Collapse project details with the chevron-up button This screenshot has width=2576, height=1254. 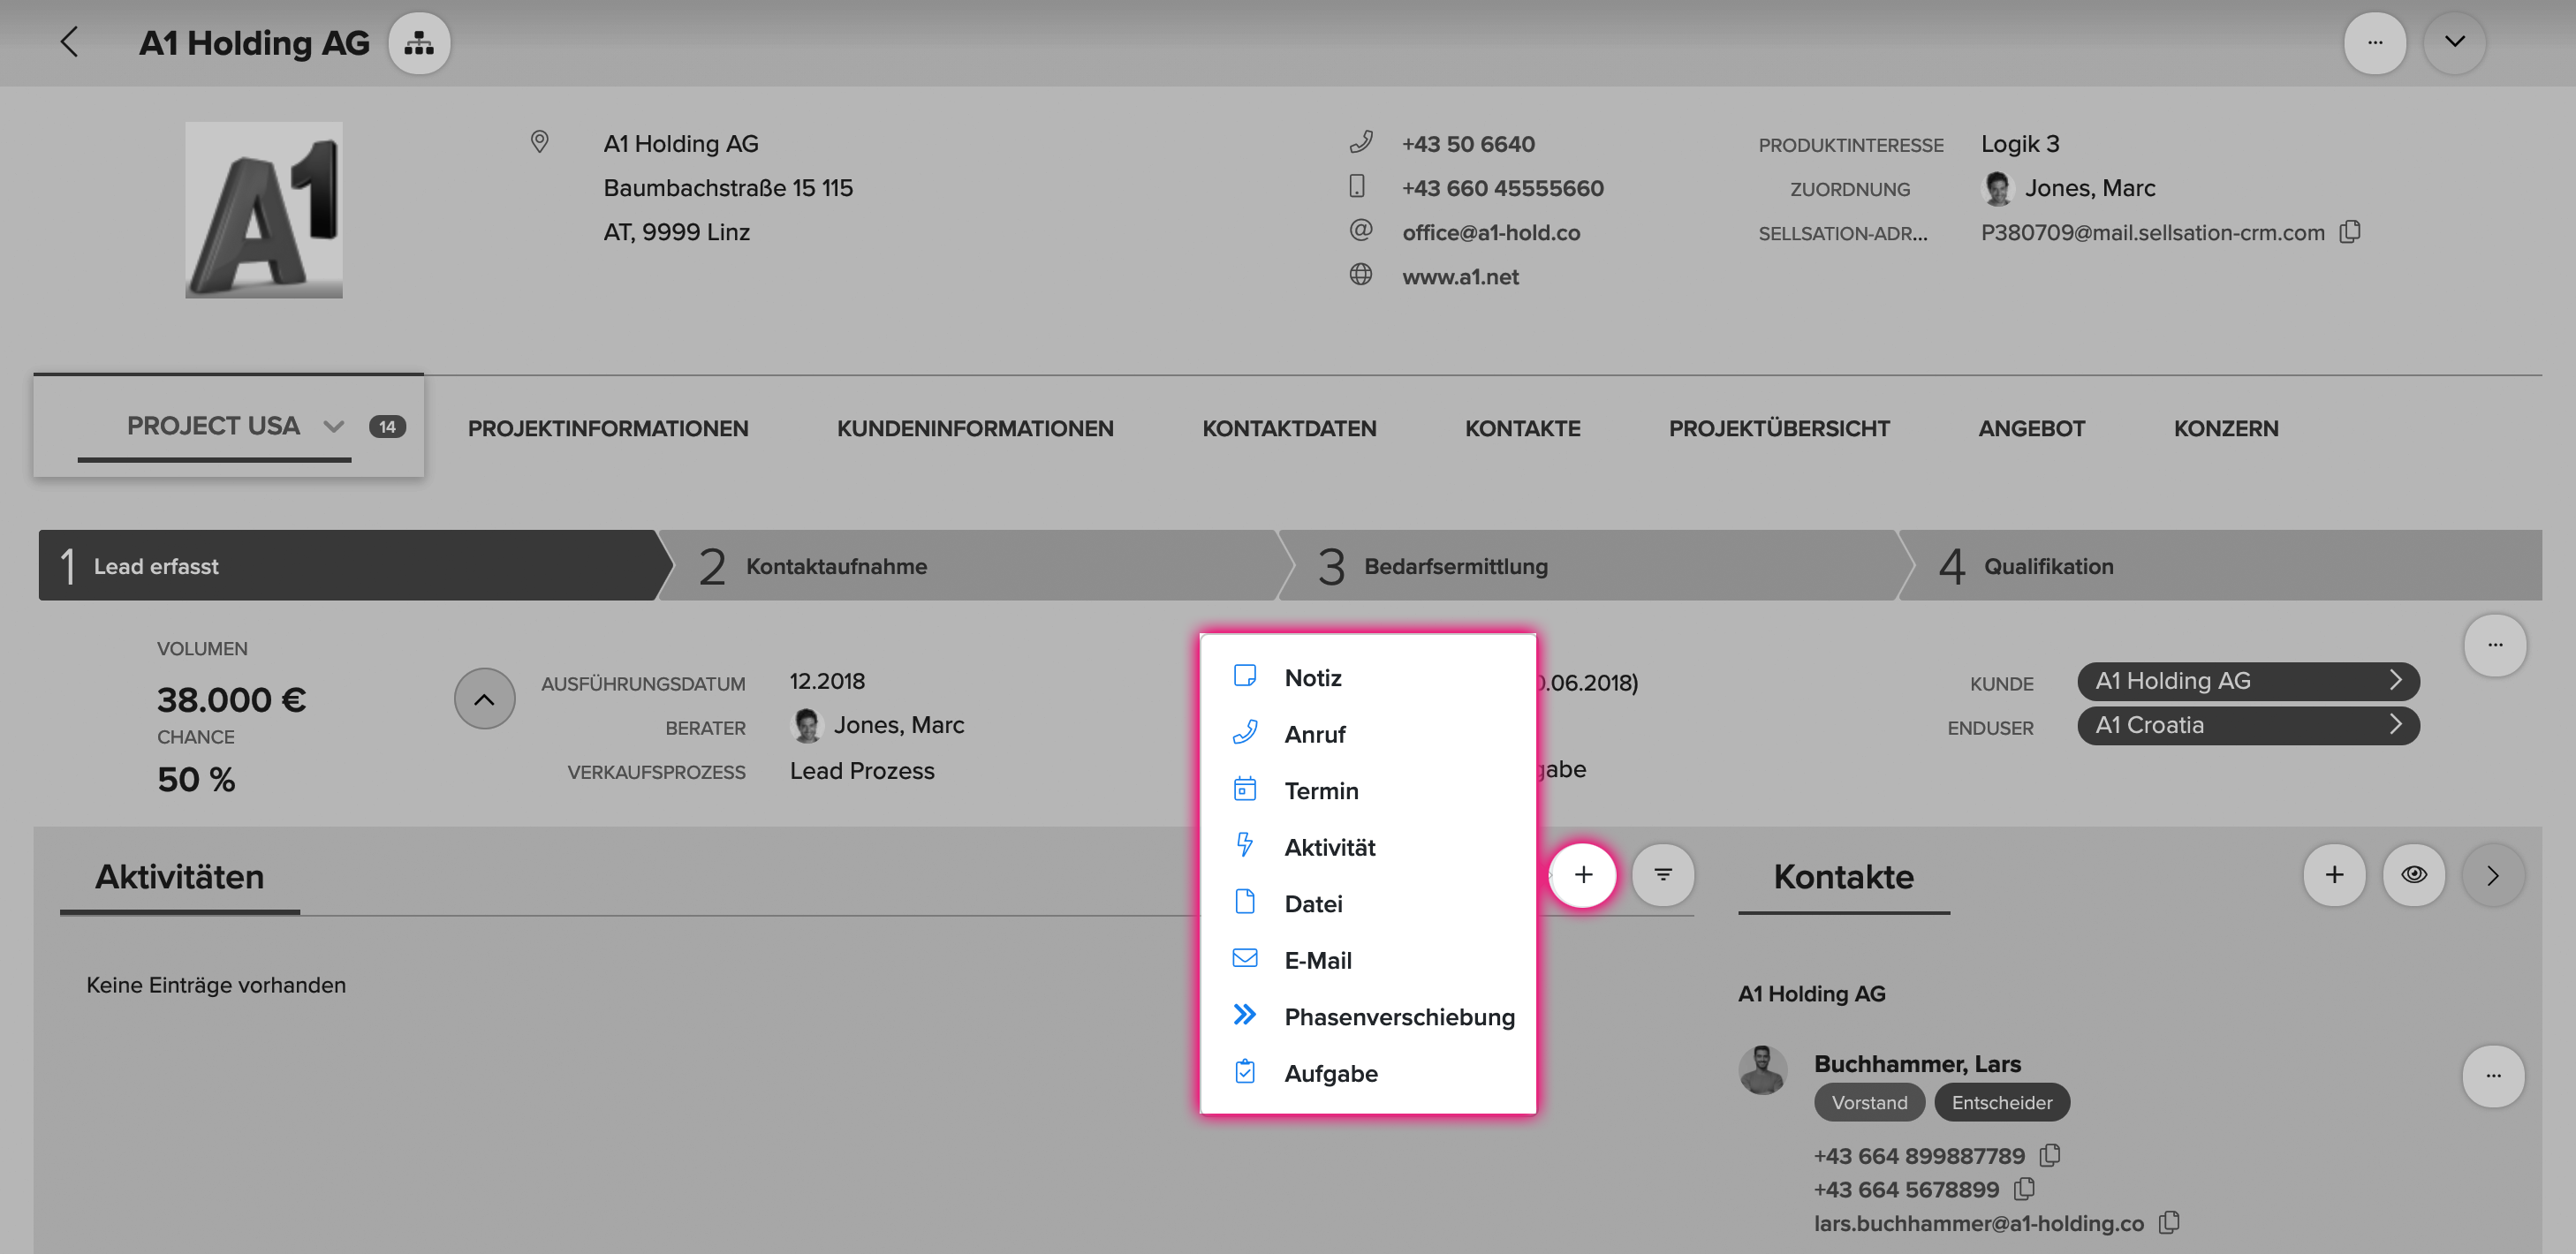(x=484, y=698)
